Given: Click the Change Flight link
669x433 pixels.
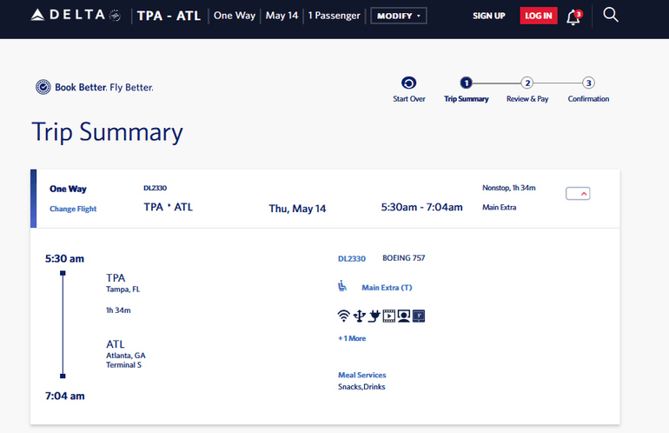Looking at the screenshot, I should coord(73,209).
